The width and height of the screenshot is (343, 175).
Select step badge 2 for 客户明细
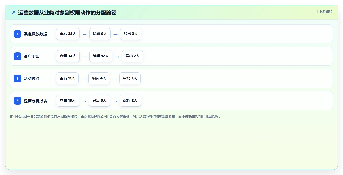coord(18,56)
